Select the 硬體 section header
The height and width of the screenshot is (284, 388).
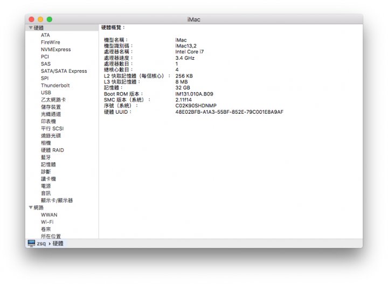coord(39,27)
